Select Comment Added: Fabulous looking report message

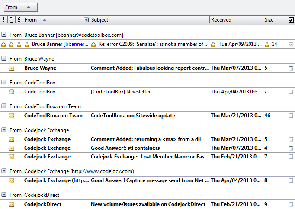pyautogui.click(x=150, y=68)
